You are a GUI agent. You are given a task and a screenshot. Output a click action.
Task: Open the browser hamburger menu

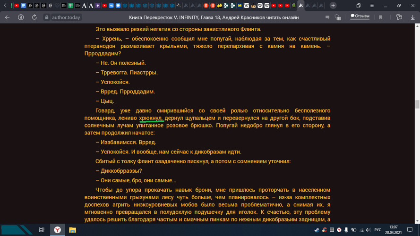coord(372,6)
